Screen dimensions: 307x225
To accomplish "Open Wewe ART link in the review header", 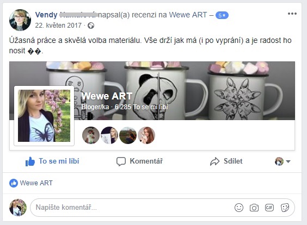I will click(x=188, y=15).
